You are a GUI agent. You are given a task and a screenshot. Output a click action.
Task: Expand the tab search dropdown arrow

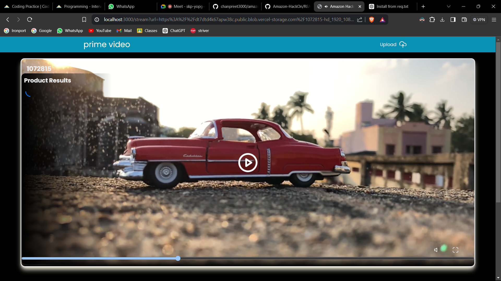(x=449, y=7)
